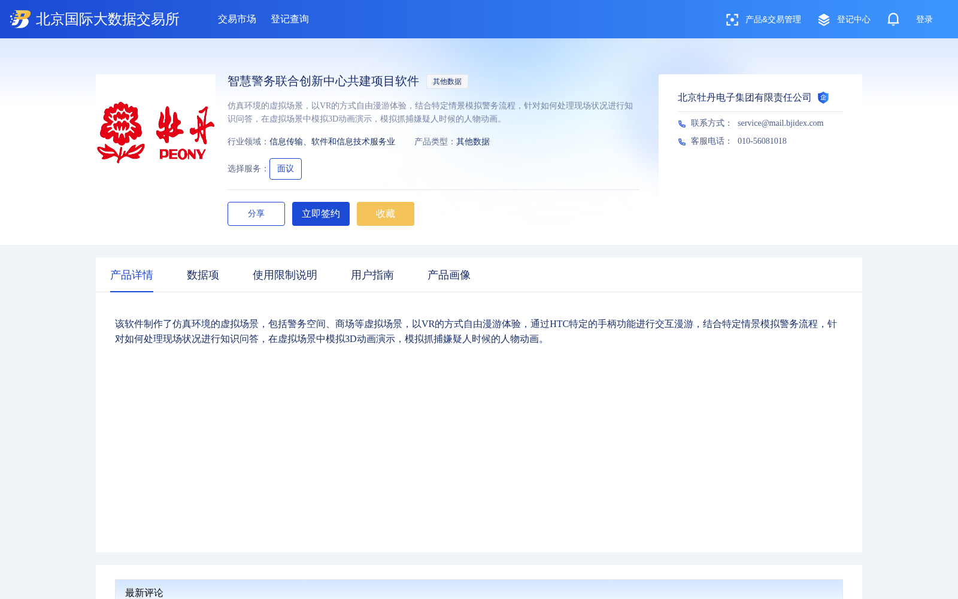Switch to the 使用限制说明 tab

(285, 275)
